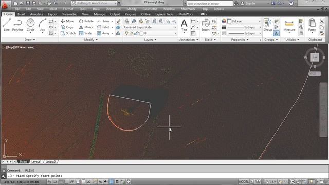Expand the Utilities panel

tap(292, 40)
